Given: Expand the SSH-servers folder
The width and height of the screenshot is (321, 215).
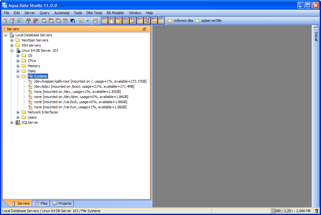Looking at the screenshot, I should click(x=12, y=45).
